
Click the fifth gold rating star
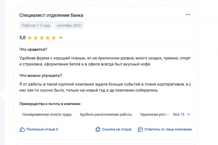(54, 38)
